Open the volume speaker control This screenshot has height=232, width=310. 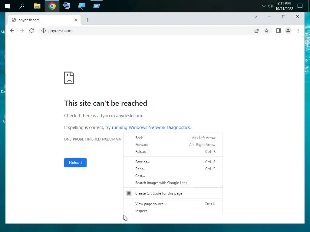click(270, 6)
